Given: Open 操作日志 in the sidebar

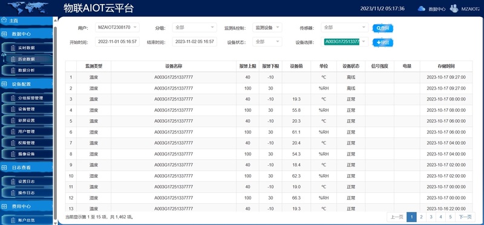Looking at the screenshot, I should [27, 192].
